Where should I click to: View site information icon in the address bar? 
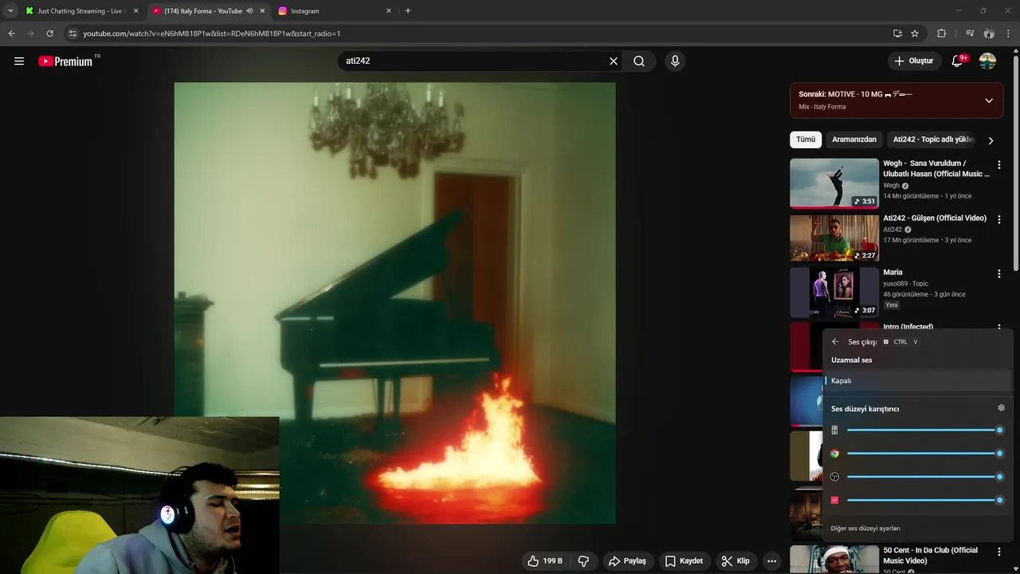73,33
